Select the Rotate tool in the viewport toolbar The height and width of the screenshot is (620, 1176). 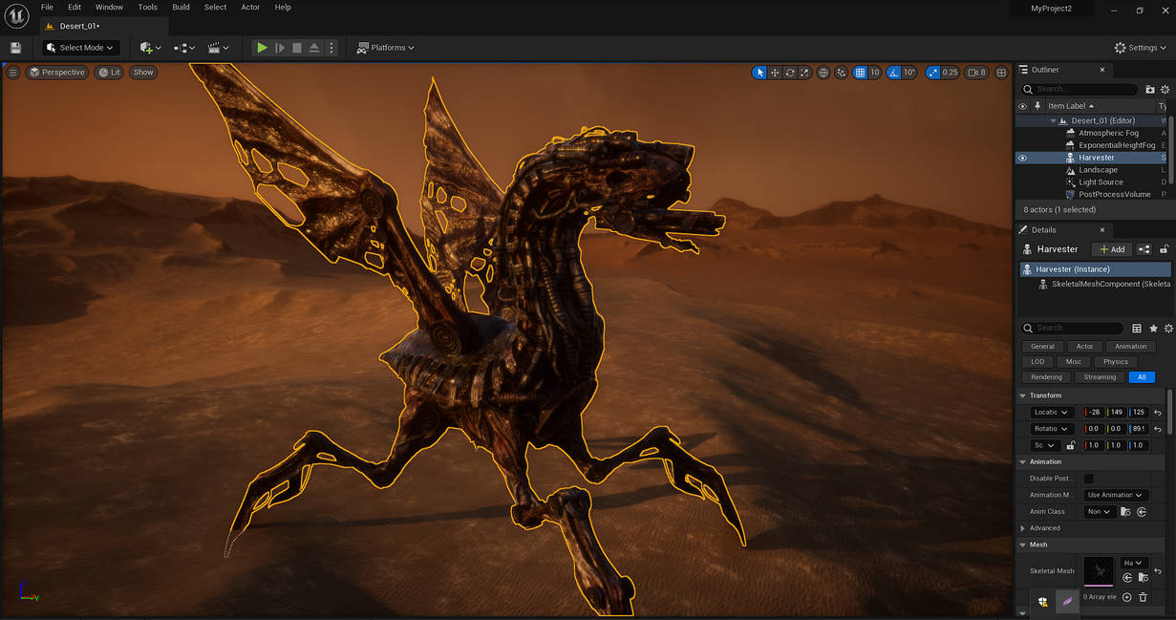pyautogui.click(x=790, y=72)
